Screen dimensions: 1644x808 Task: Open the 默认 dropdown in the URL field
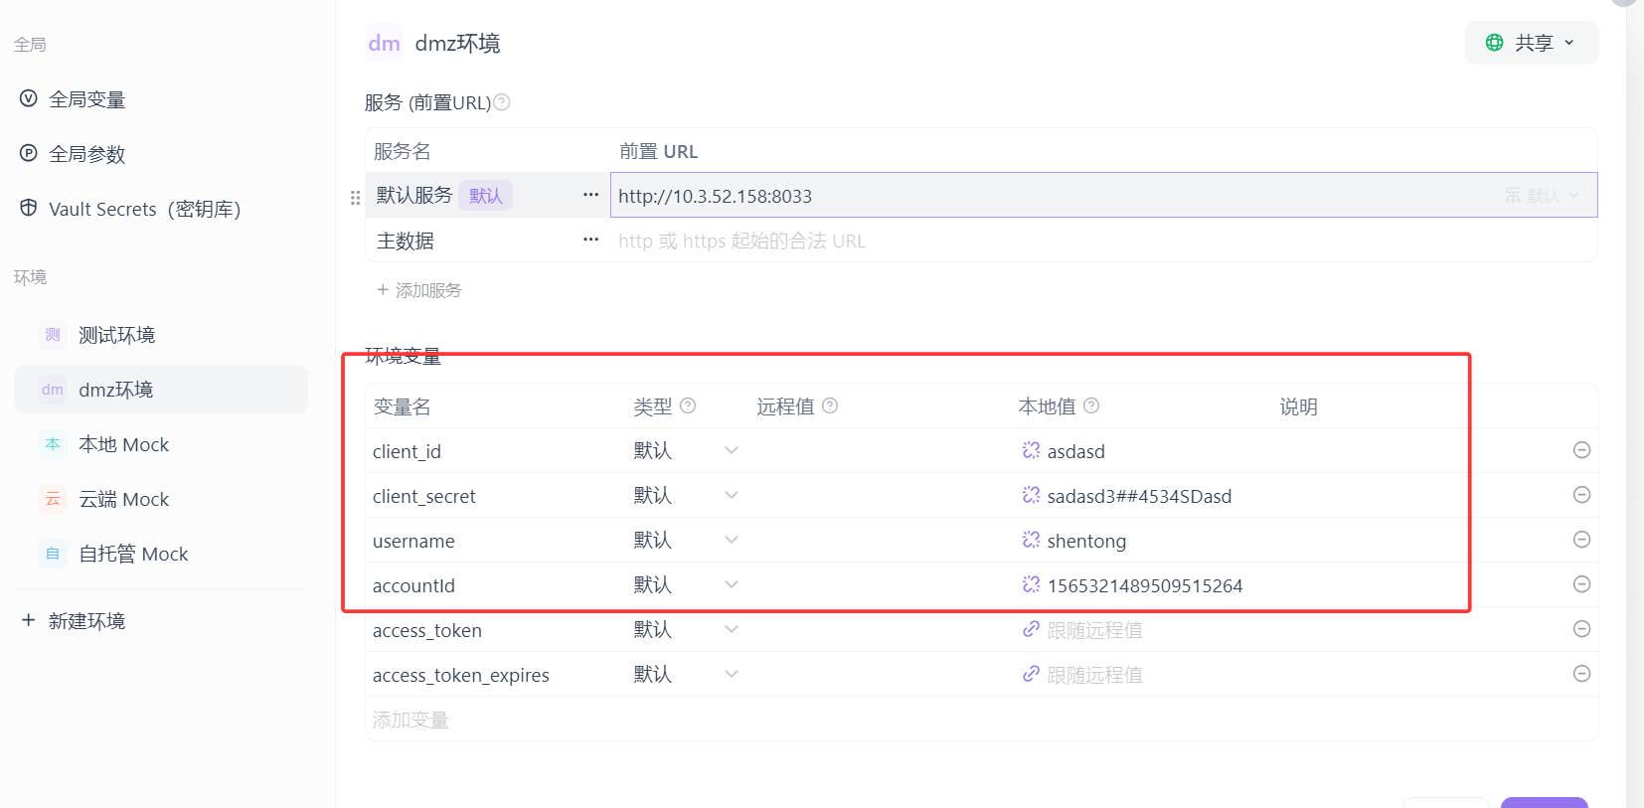tap(1542, 196)
